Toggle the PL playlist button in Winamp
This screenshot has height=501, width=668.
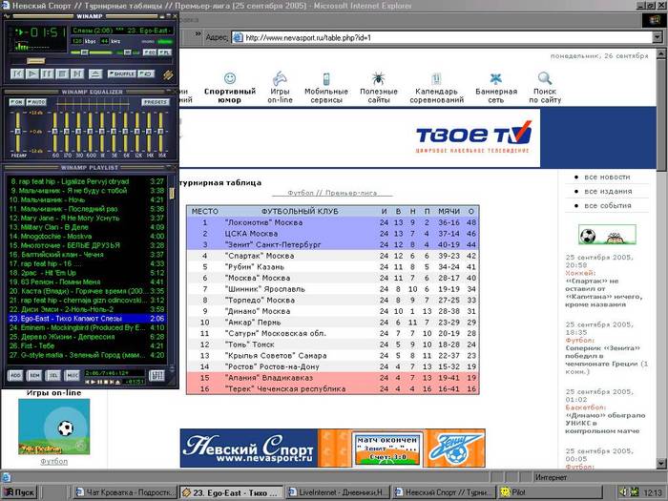pyautogui.click(x=164, y=52)
